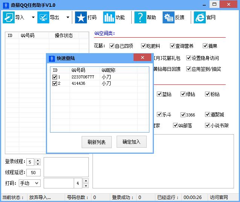This screenshot has height=202, width=240.
Task: Disable the 设置隐身访问 checkbox
Action: [189, 58]
